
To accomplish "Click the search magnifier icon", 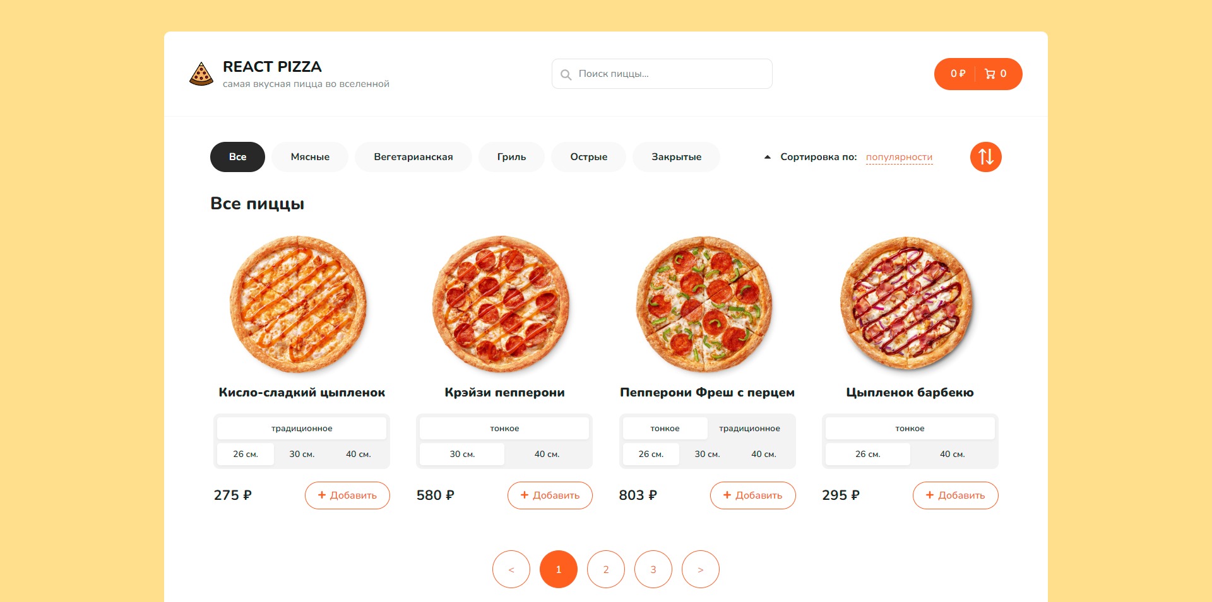I will point(566,74).
